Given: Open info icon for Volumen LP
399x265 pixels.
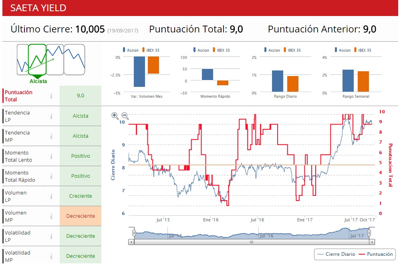Looking at the screenshot, I should click(51, 196).
